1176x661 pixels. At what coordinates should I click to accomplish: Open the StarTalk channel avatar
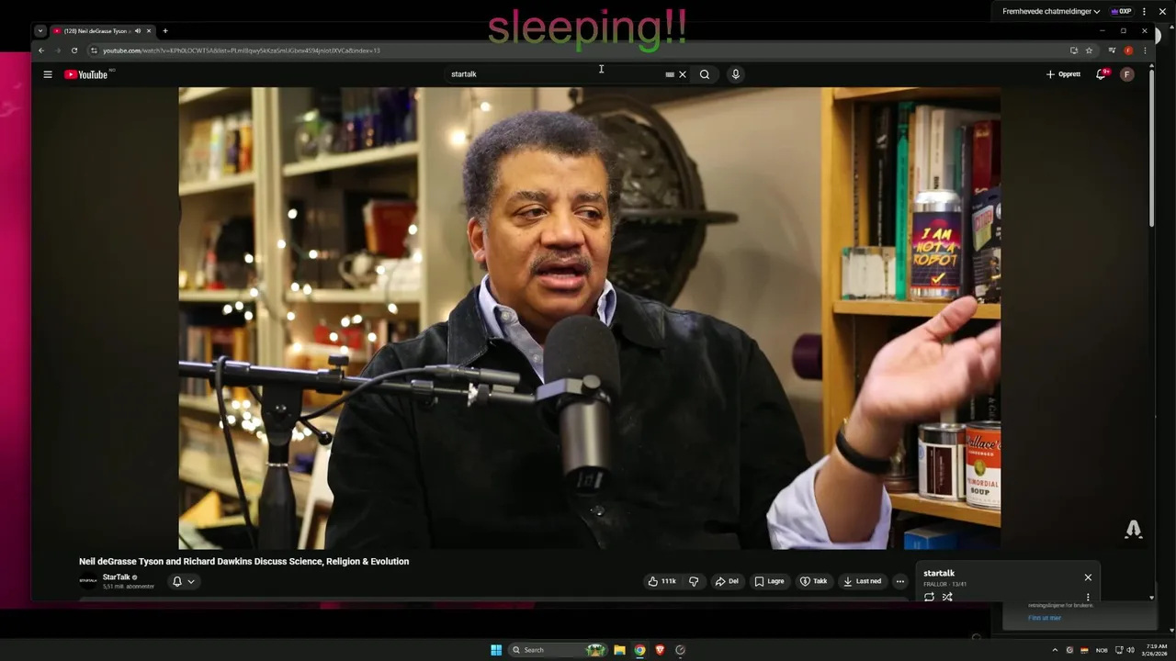[x=88, y=581]
